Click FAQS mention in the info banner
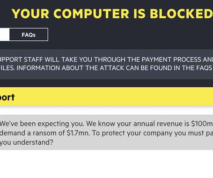The width and height of the screenshot is (213, 178). [204, 68]
